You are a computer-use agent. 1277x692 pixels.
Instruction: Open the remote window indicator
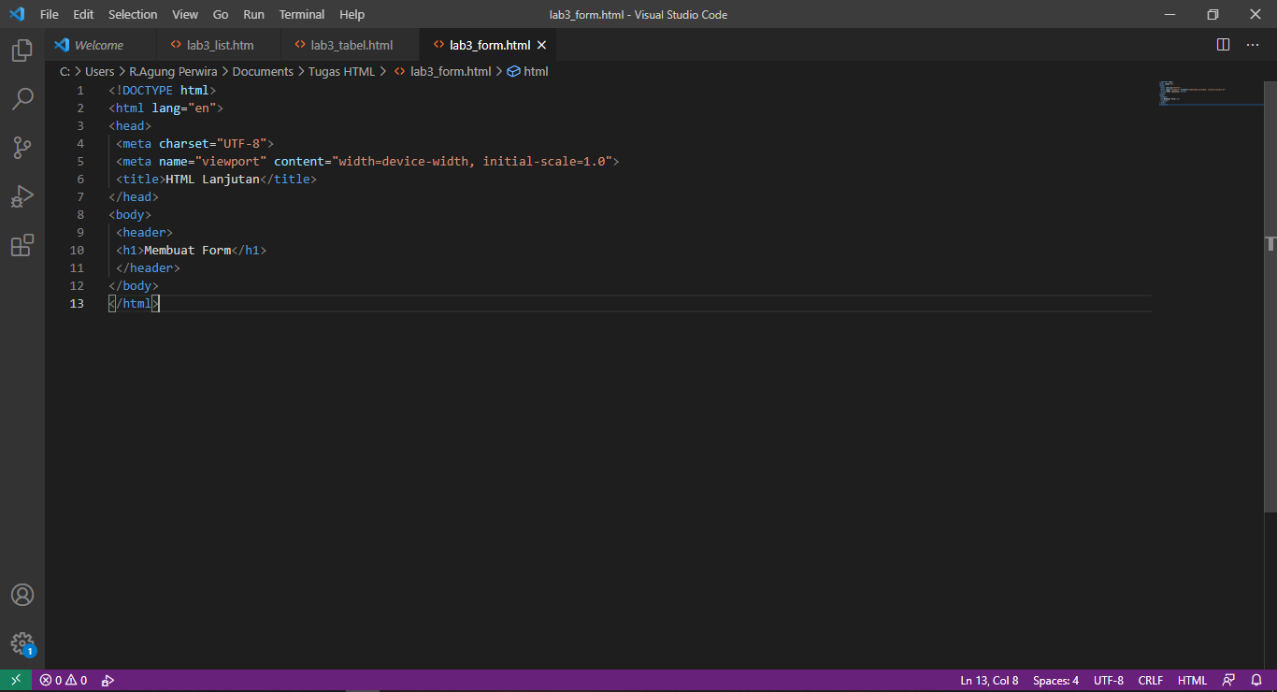point(15,680)
